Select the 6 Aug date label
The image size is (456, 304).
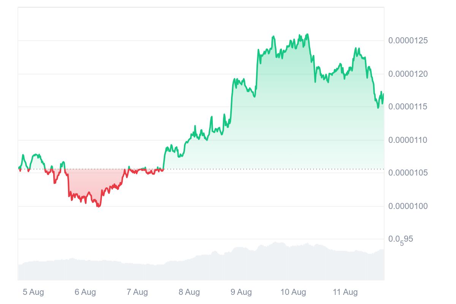[85, 292]
